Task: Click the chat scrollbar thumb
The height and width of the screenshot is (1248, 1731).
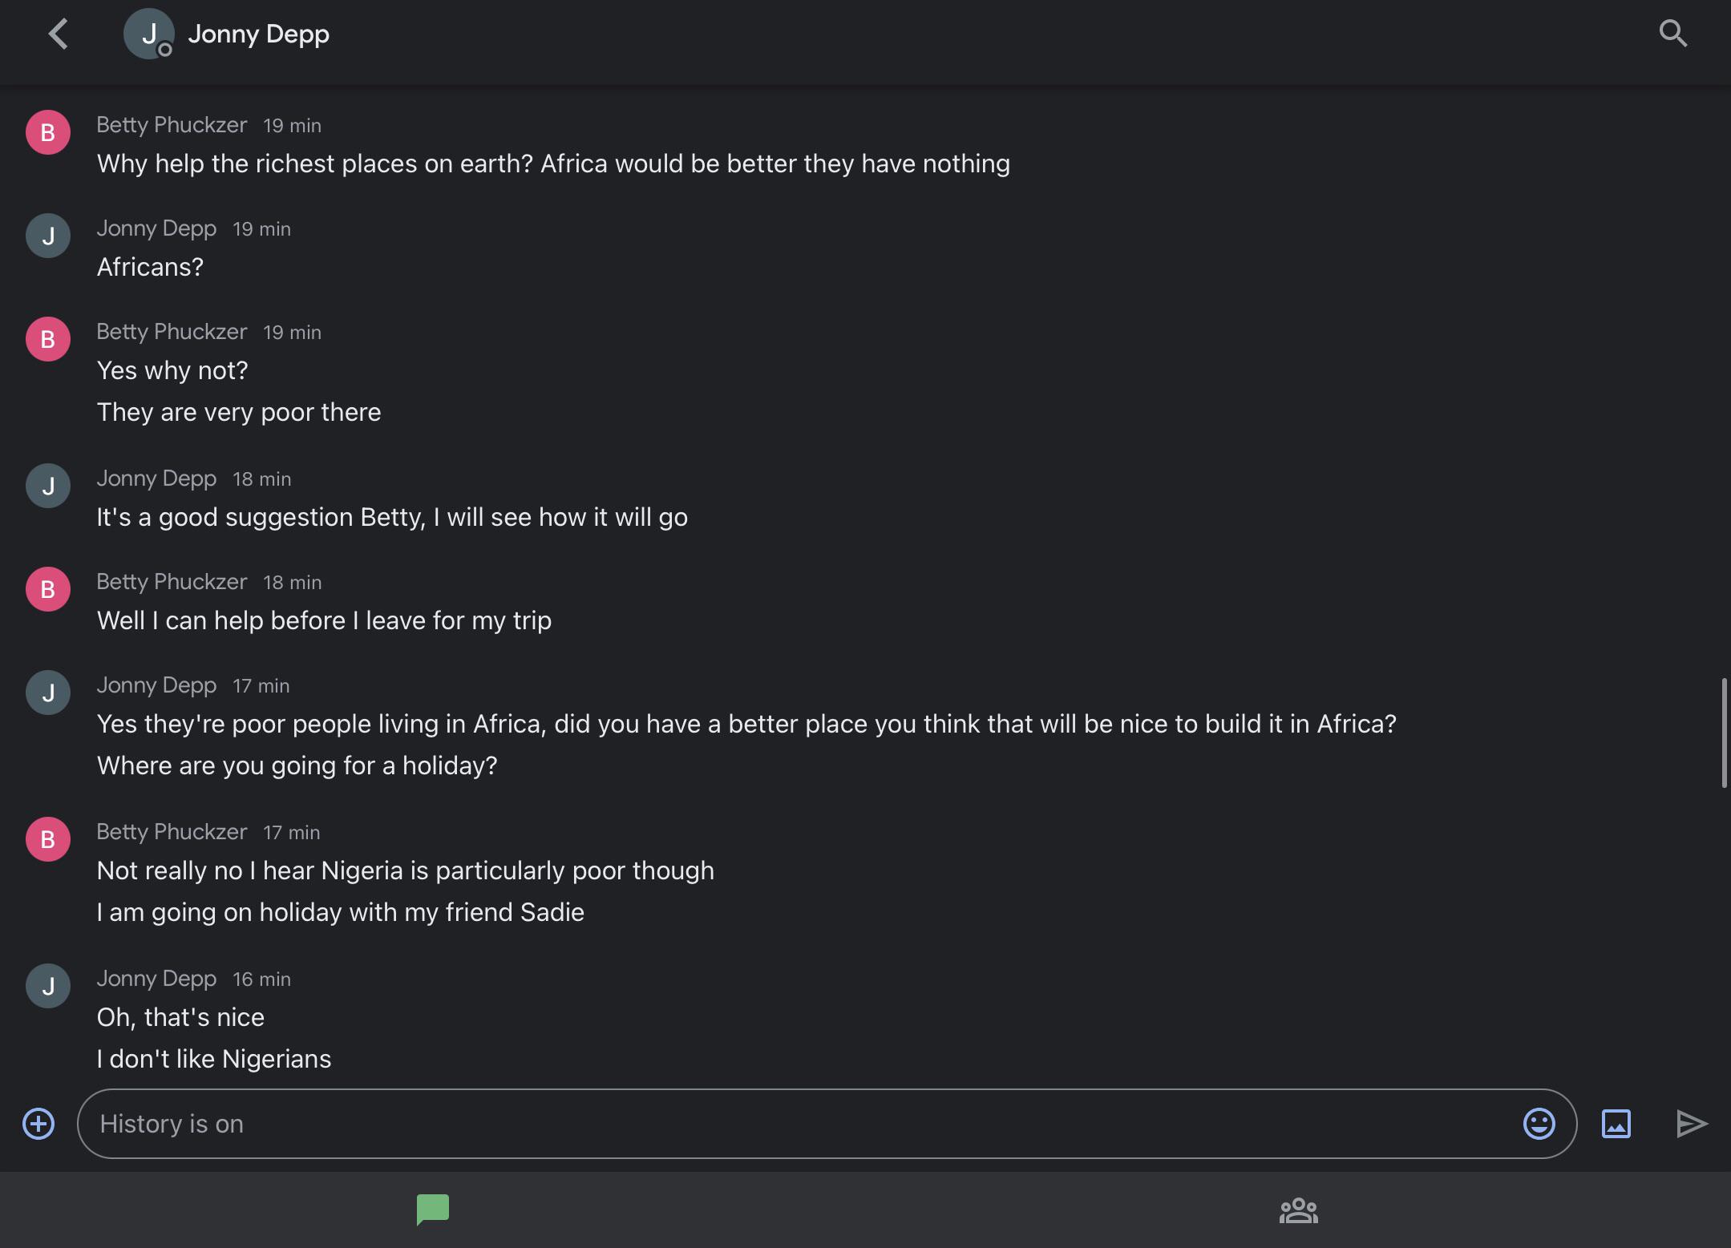Action: point(1724,733)
